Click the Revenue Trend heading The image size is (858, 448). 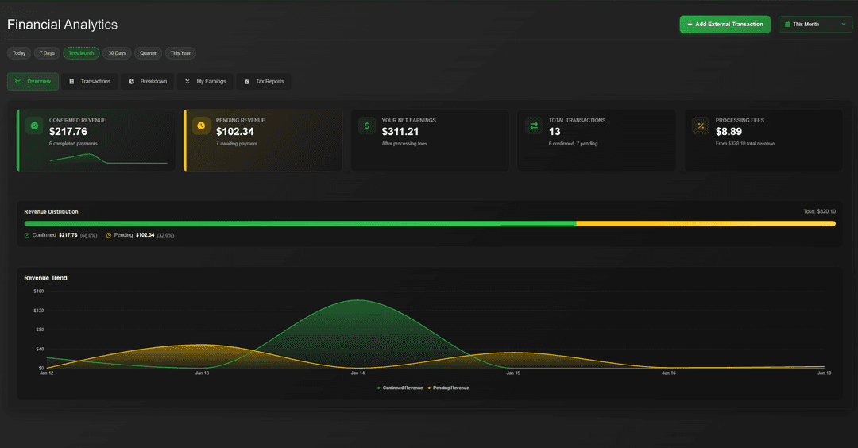(45, 278)
